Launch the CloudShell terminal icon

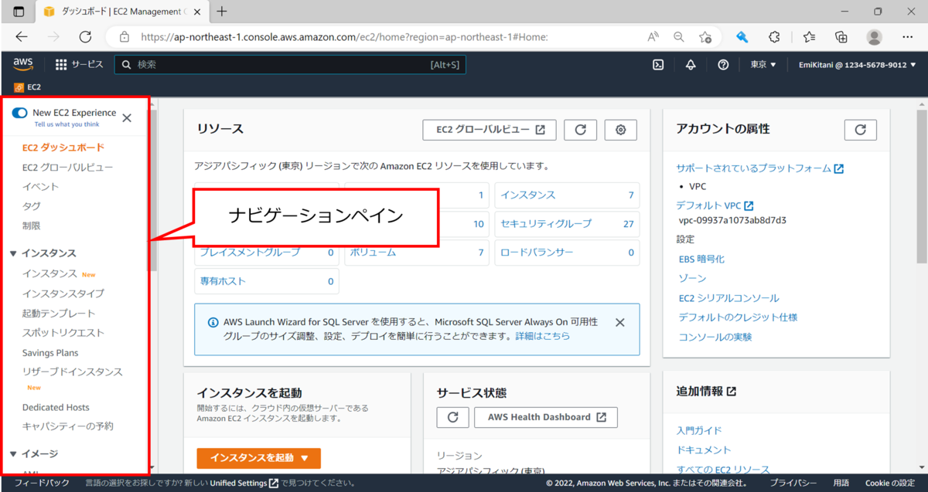click(658, 65)
